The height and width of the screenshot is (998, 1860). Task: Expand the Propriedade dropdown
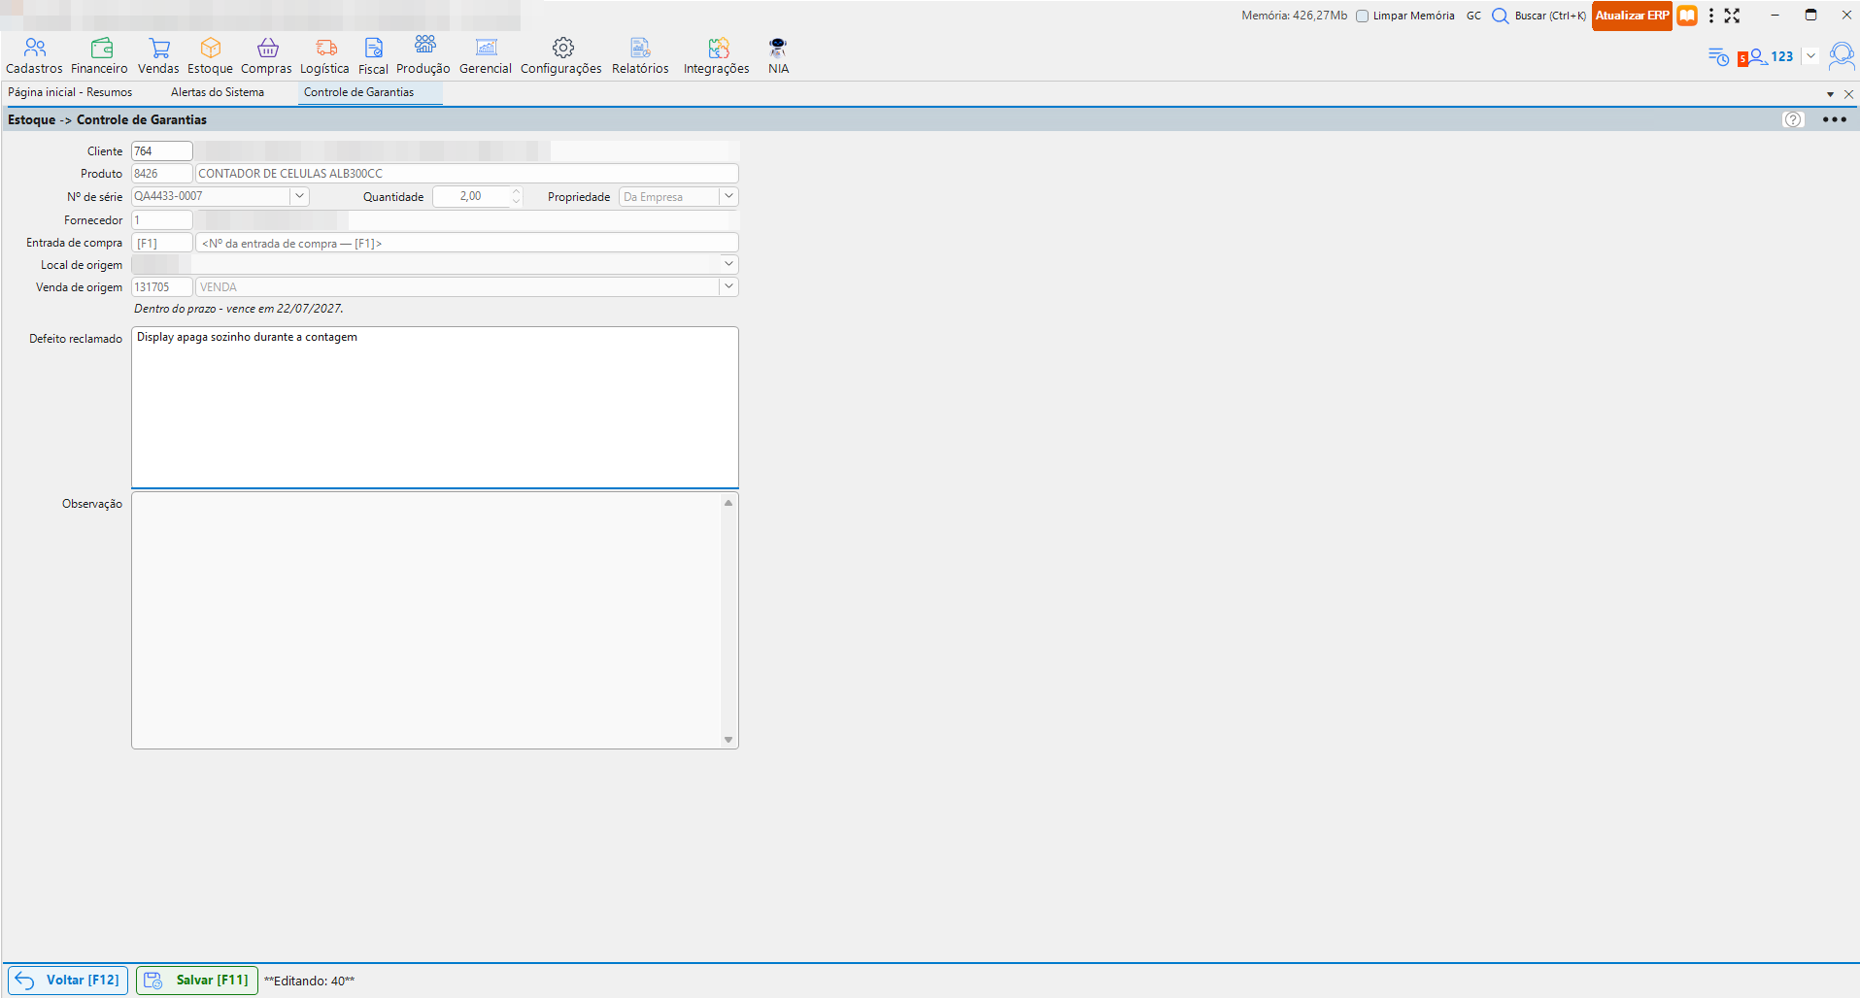click(728, 196)
